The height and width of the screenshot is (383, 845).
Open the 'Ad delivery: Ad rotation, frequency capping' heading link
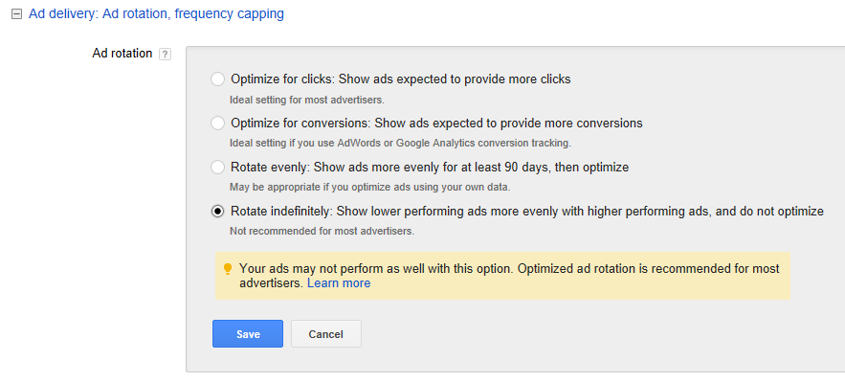[156, 14]
